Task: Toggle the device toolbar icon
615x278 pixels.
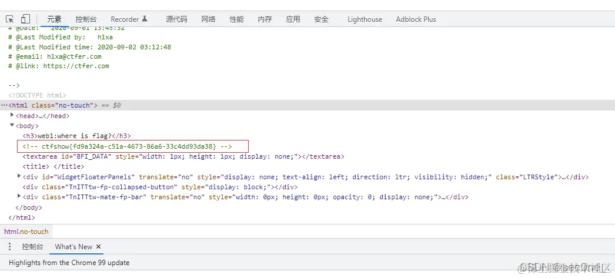Action: 25,19
